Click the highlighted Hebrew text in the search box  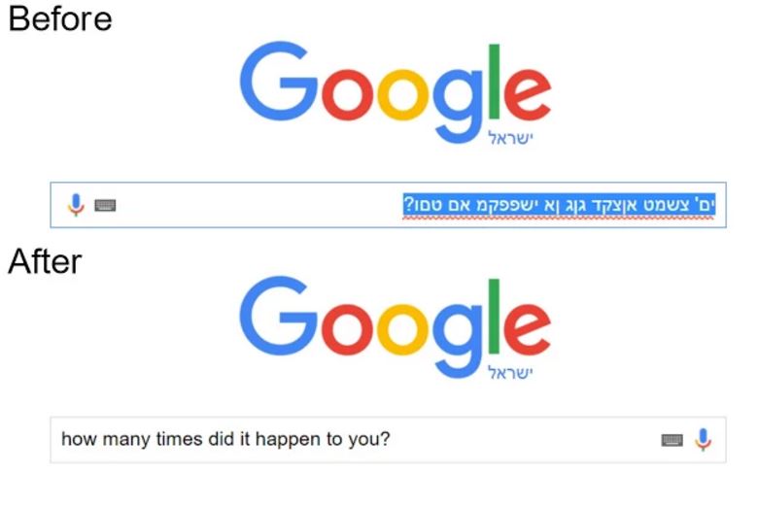click(559, 205)
